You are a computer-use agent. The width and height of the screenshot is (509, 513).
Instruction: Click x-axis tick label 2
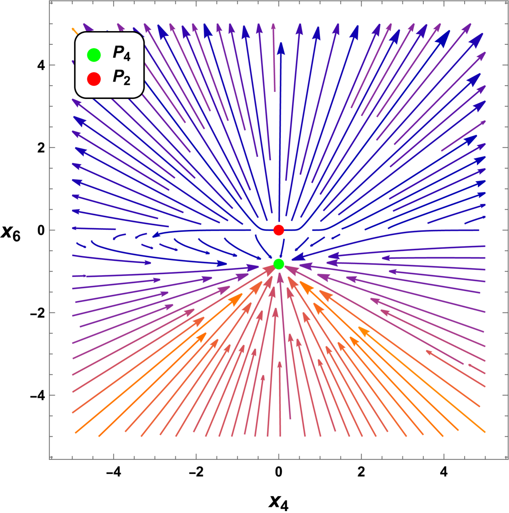pos(361,472)
